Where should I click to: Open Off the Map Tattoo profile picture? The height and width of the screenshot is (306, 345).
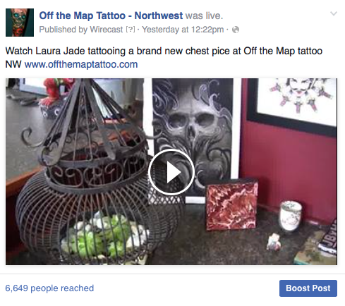pyautogui.click(x=20, y=23)
